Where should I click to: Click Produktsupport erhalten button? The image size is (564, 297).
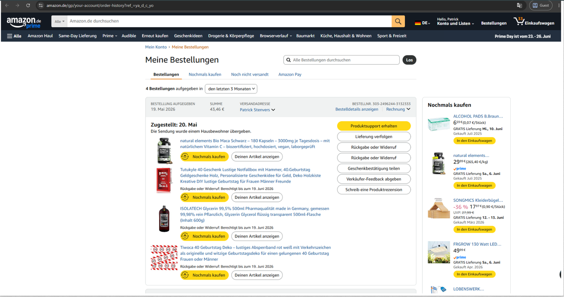(374, 126)
